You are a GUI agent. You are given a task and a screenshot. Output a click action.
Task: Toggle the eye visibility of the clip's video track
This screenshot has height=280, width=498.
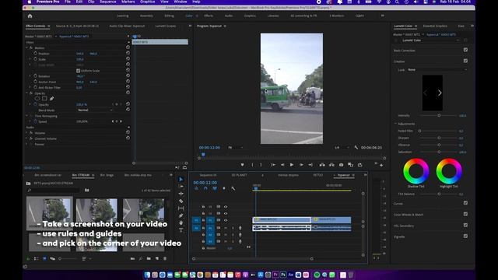226,220
